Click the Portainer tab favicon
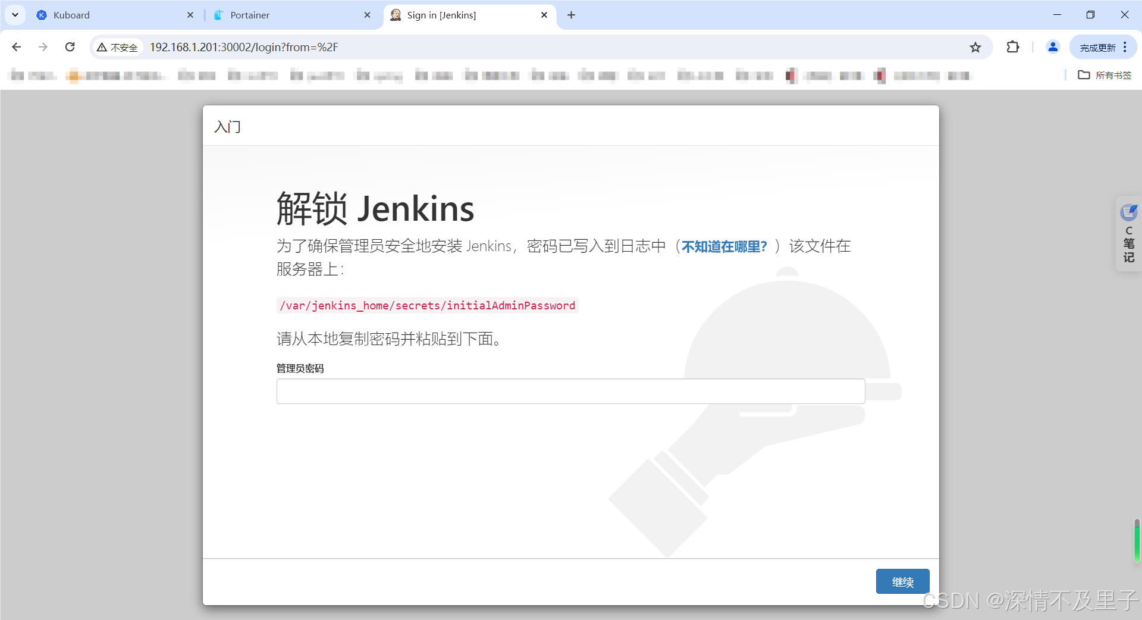Image resolution: width=1142 pixels, height=620 pixels. pos(218,15)
